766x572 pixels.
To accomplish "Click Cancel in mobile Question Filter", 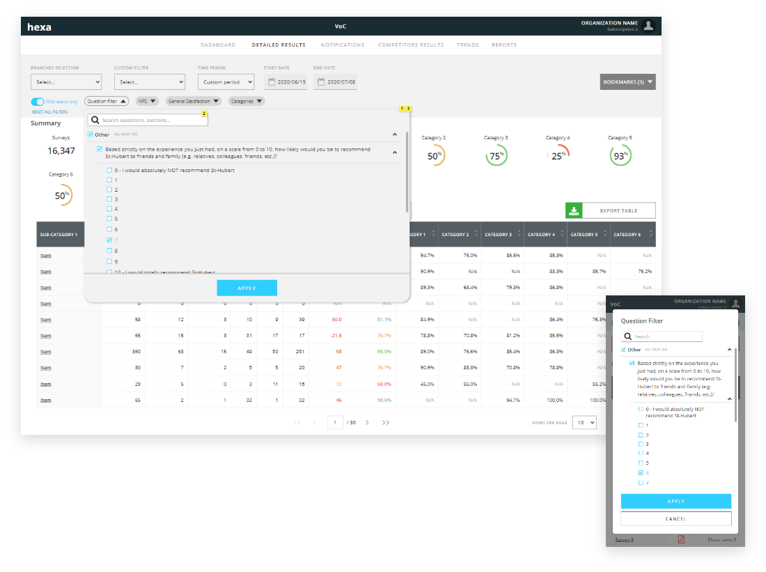I will 676,519.
